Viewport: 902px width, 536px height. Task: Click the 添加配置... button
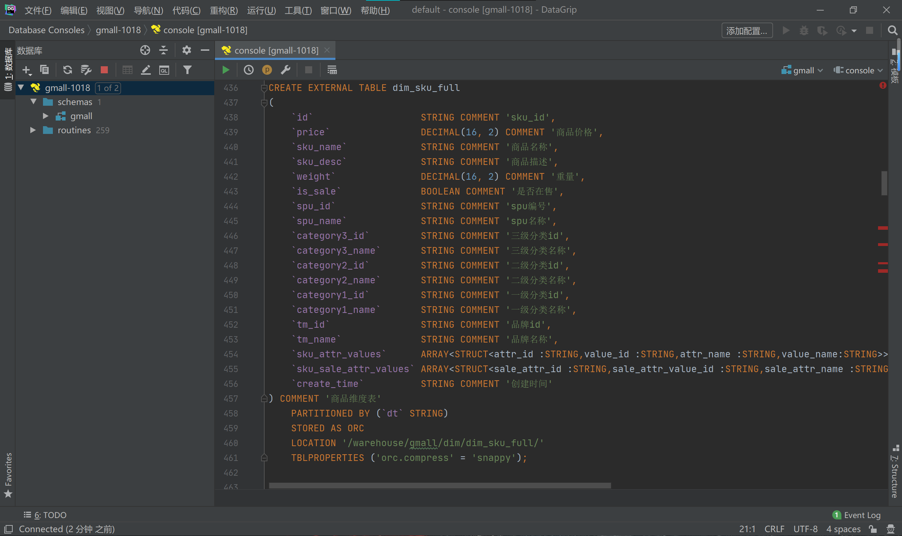tap(746, 31)
